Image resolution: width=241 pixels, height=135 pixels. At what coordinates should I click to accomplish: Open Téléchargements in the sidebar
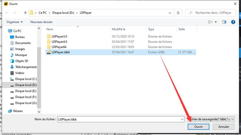(26, 67)
